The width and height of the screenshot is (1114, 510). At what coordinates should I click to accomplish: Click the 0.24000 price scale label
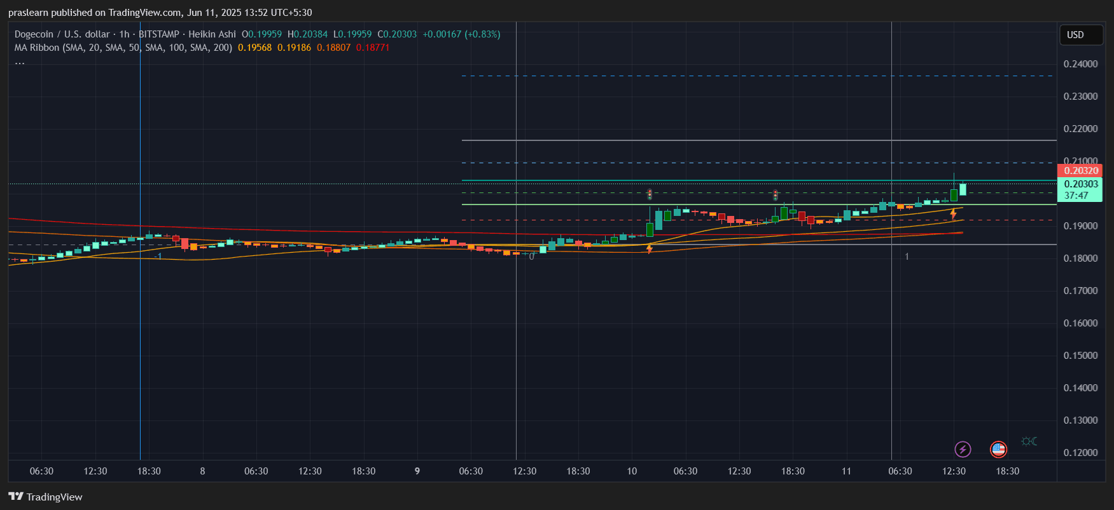click(1080, 64)
